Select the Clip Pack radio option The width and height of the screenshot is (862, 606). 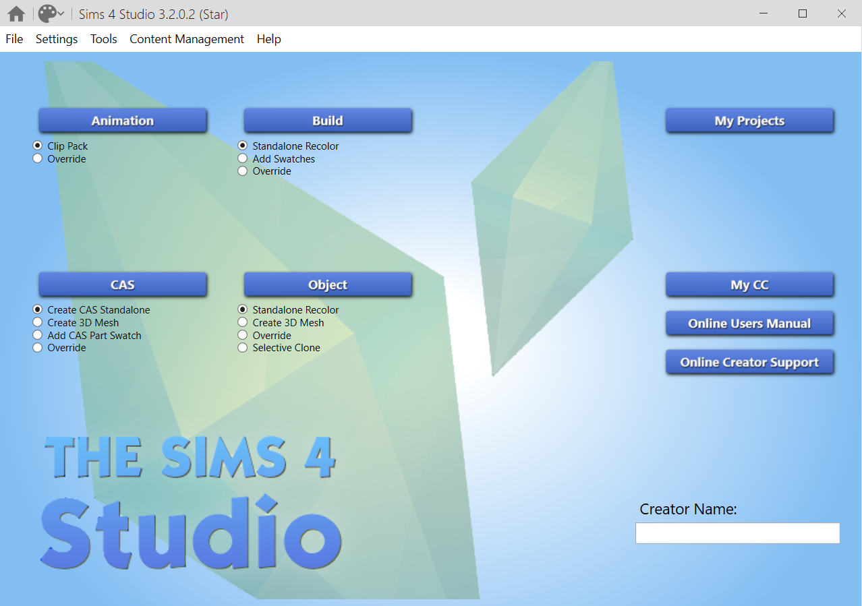pyautogui.click(x=37, y=146)
